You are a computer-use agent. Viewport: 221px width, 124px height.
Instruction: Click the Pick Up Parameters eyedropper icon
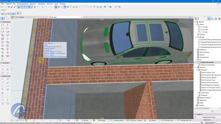[12, 7]
